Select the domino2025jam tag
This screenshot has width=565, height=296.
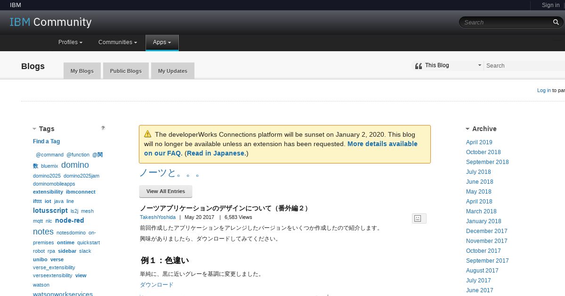81,176
